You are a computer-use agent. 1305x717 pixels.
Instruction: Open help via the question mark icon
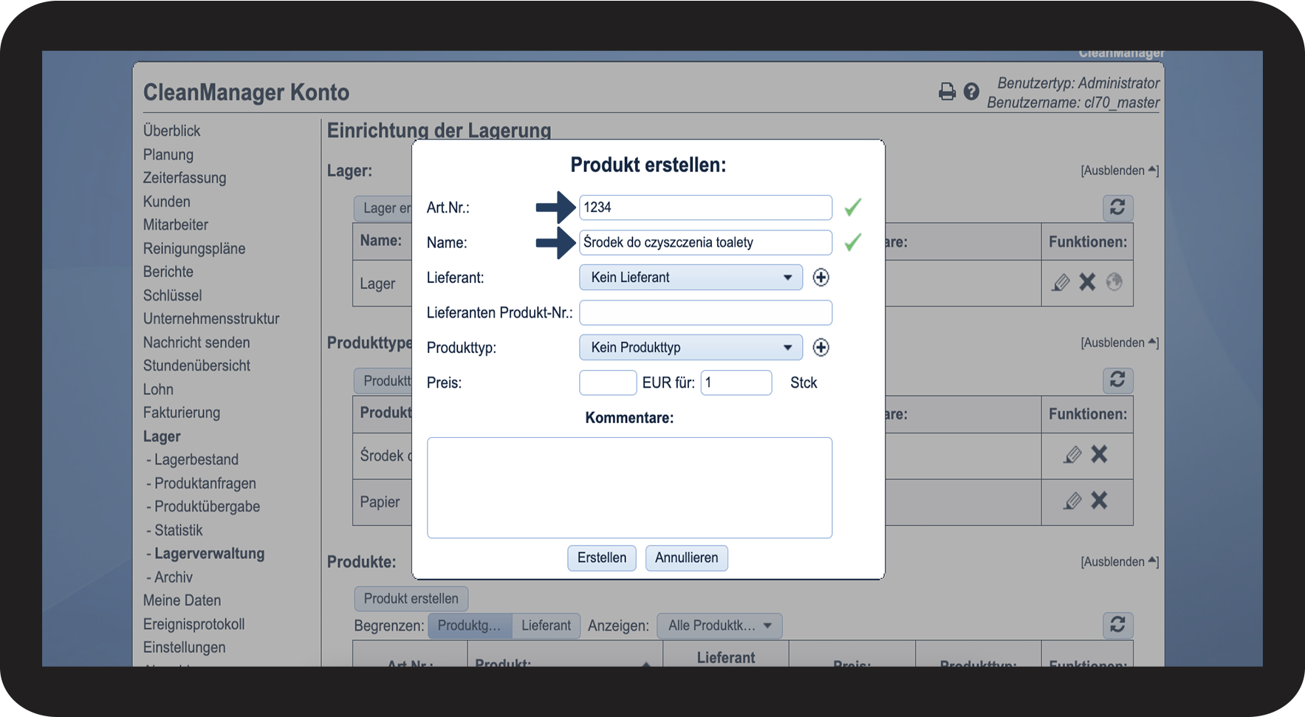point(971,92)
